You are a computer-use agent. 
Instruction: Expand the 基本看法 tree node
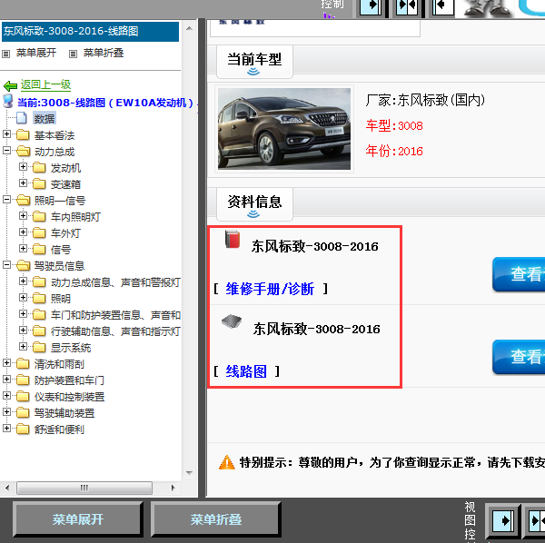[6, 134]
